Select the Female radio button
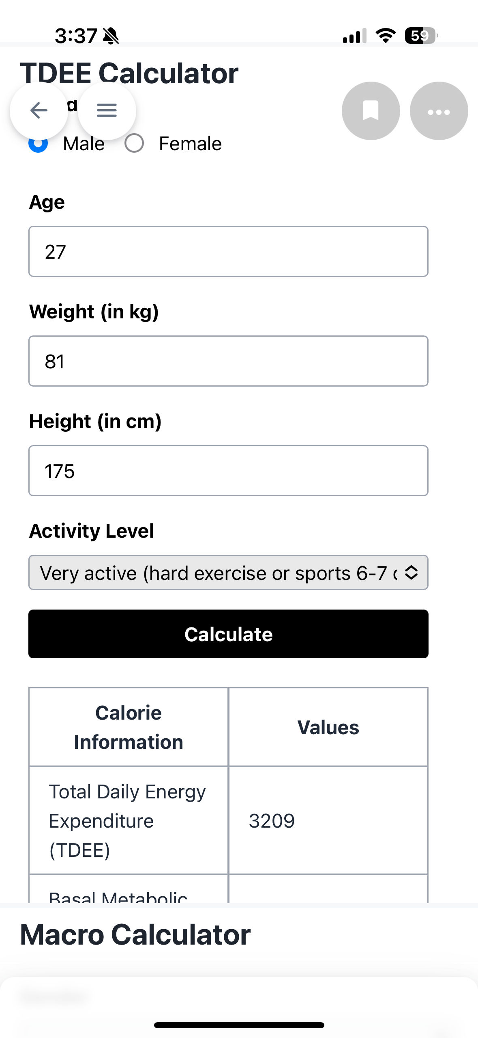Screen dimensions: 478x1038 coord(134,143)
